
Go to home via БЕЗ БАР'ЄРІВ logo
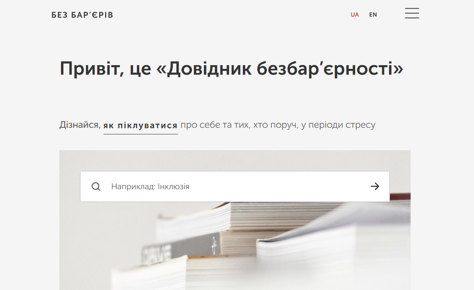[x=82, y=15]
